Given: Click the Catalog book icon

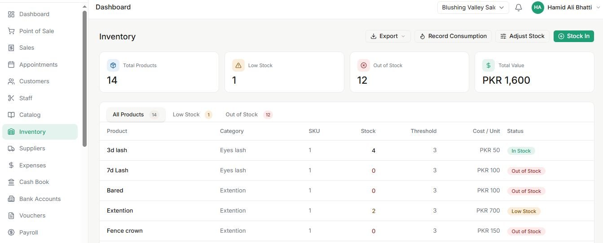Looking at the screenshot, I should click(x=11, y=115).
